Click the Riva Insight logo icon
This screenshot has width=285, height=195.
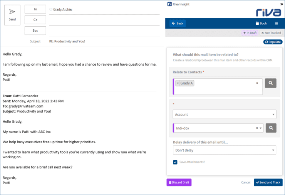pyautogui.click(x=169, y=4)
